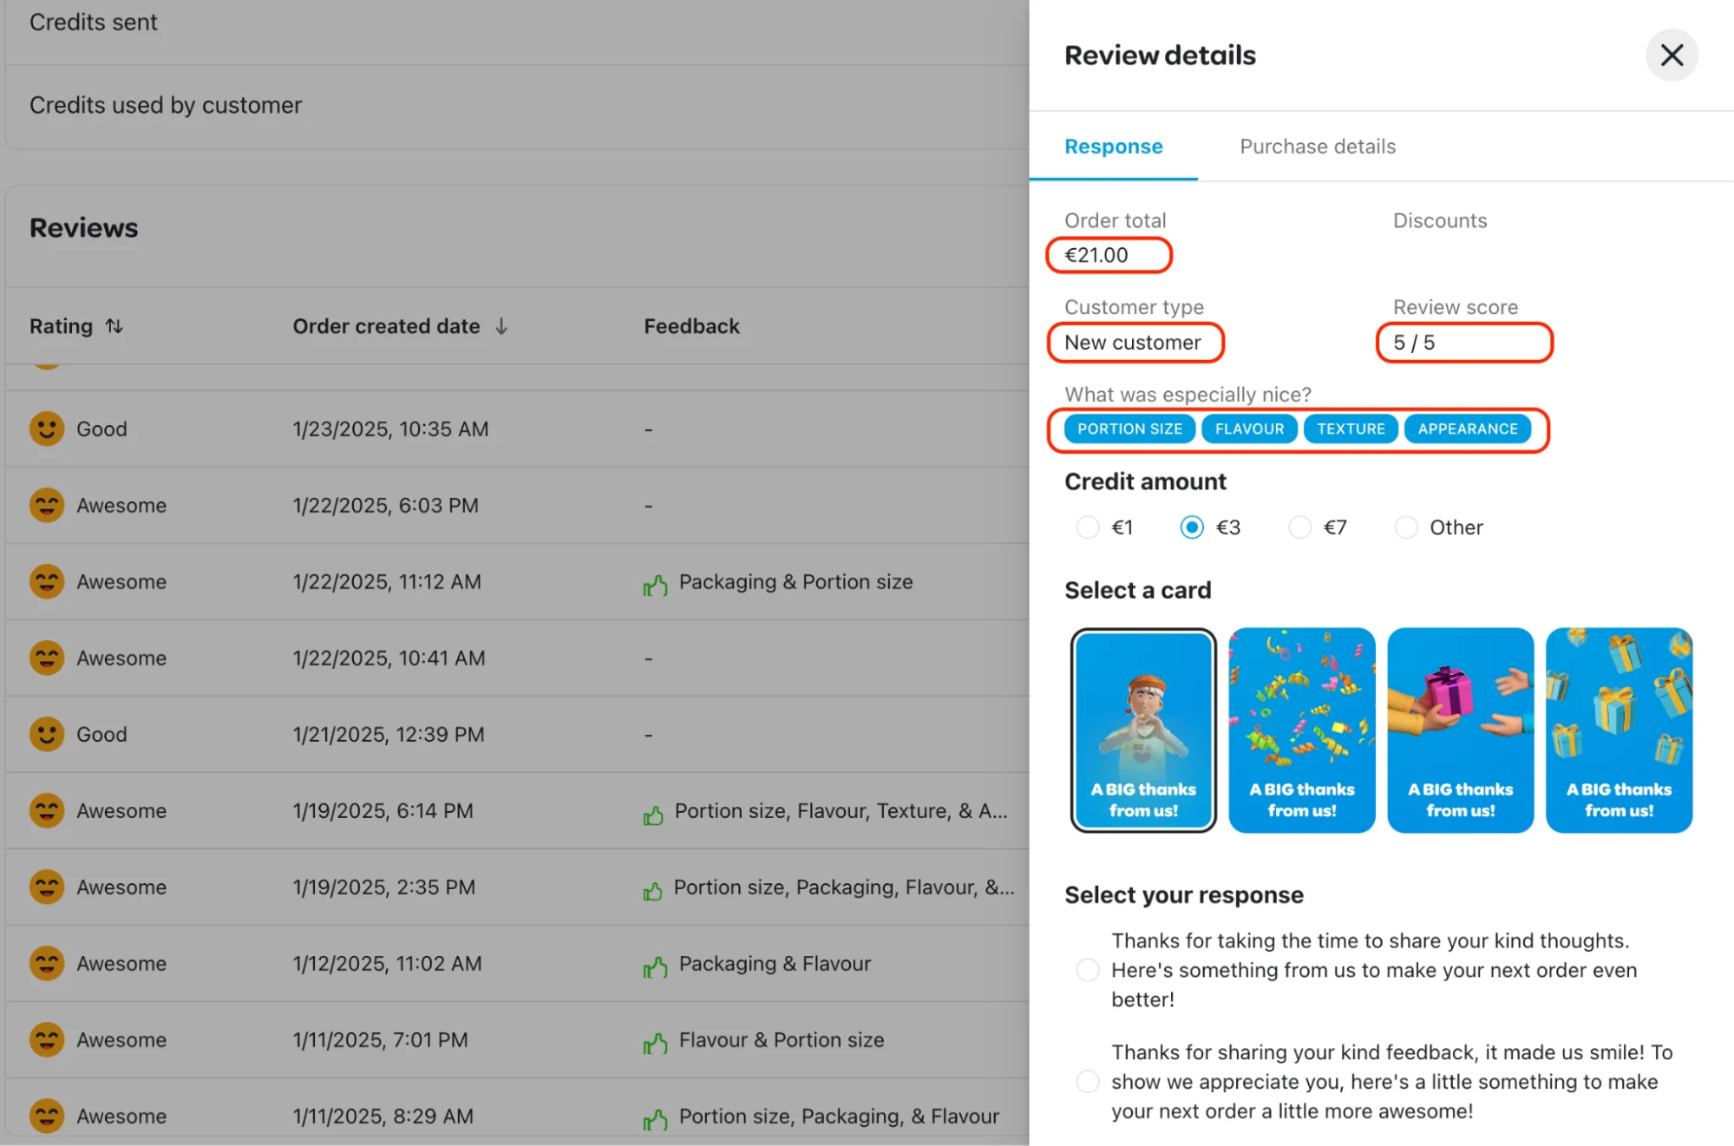Select the 'made us smile' response option
This screenshot has width=1734, height=1146.
click(1087, 1081)
